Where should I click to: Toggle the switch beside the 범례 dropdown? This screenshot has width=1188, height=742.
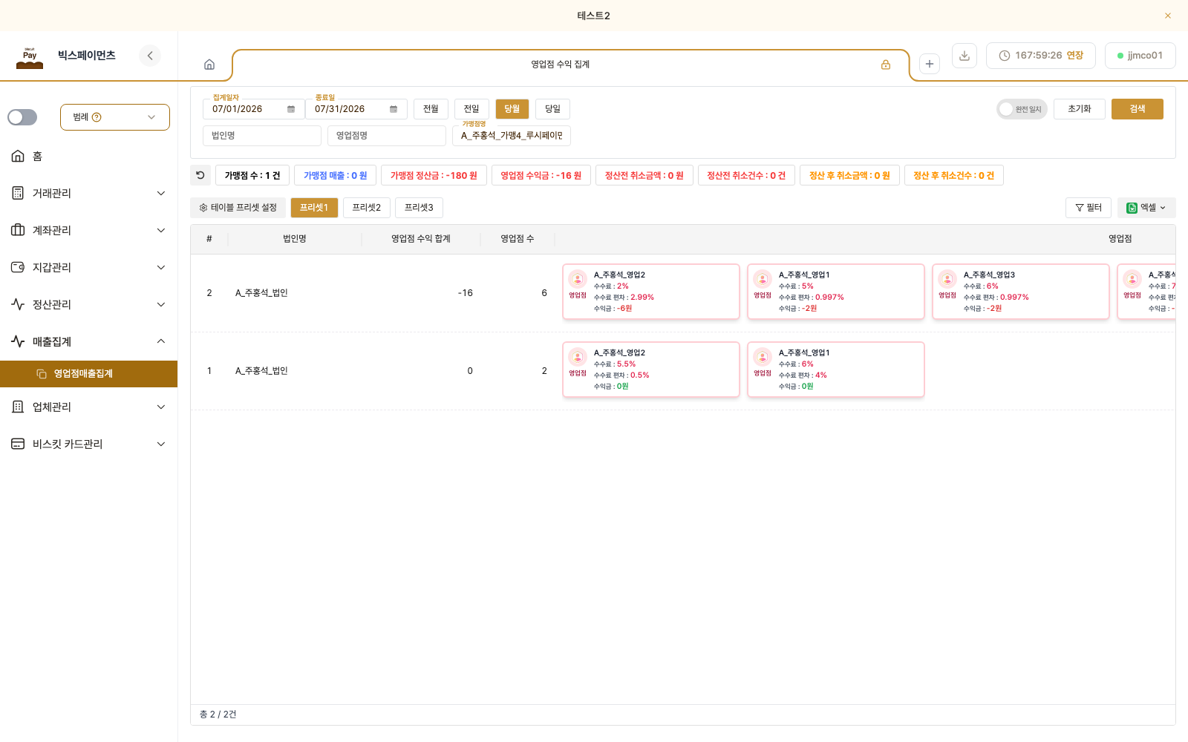[x=22, y=117]
